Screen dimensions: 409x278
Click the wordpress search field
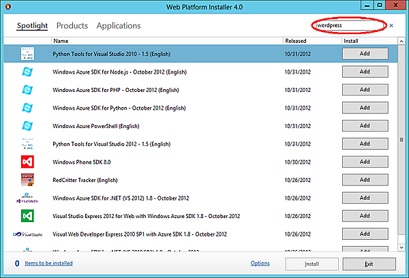(348, 25)
